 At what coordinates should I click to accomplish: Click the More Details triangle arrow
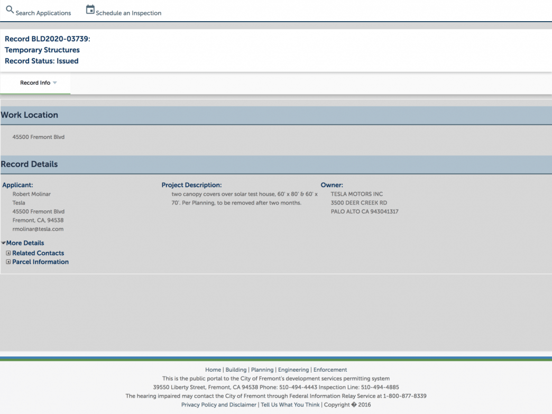4,243
